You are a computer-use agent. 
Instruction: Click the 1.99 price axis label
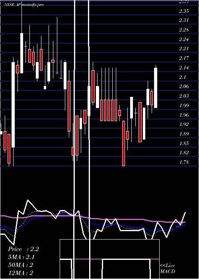184,106
